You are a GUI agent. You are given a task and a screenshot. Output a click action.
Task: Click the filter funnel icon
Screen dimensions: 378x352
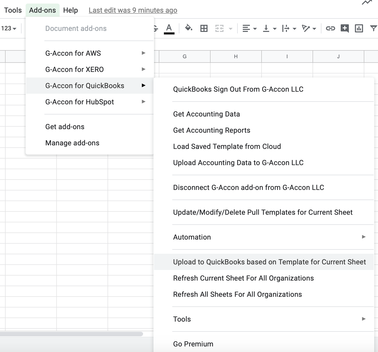[373, 28]
